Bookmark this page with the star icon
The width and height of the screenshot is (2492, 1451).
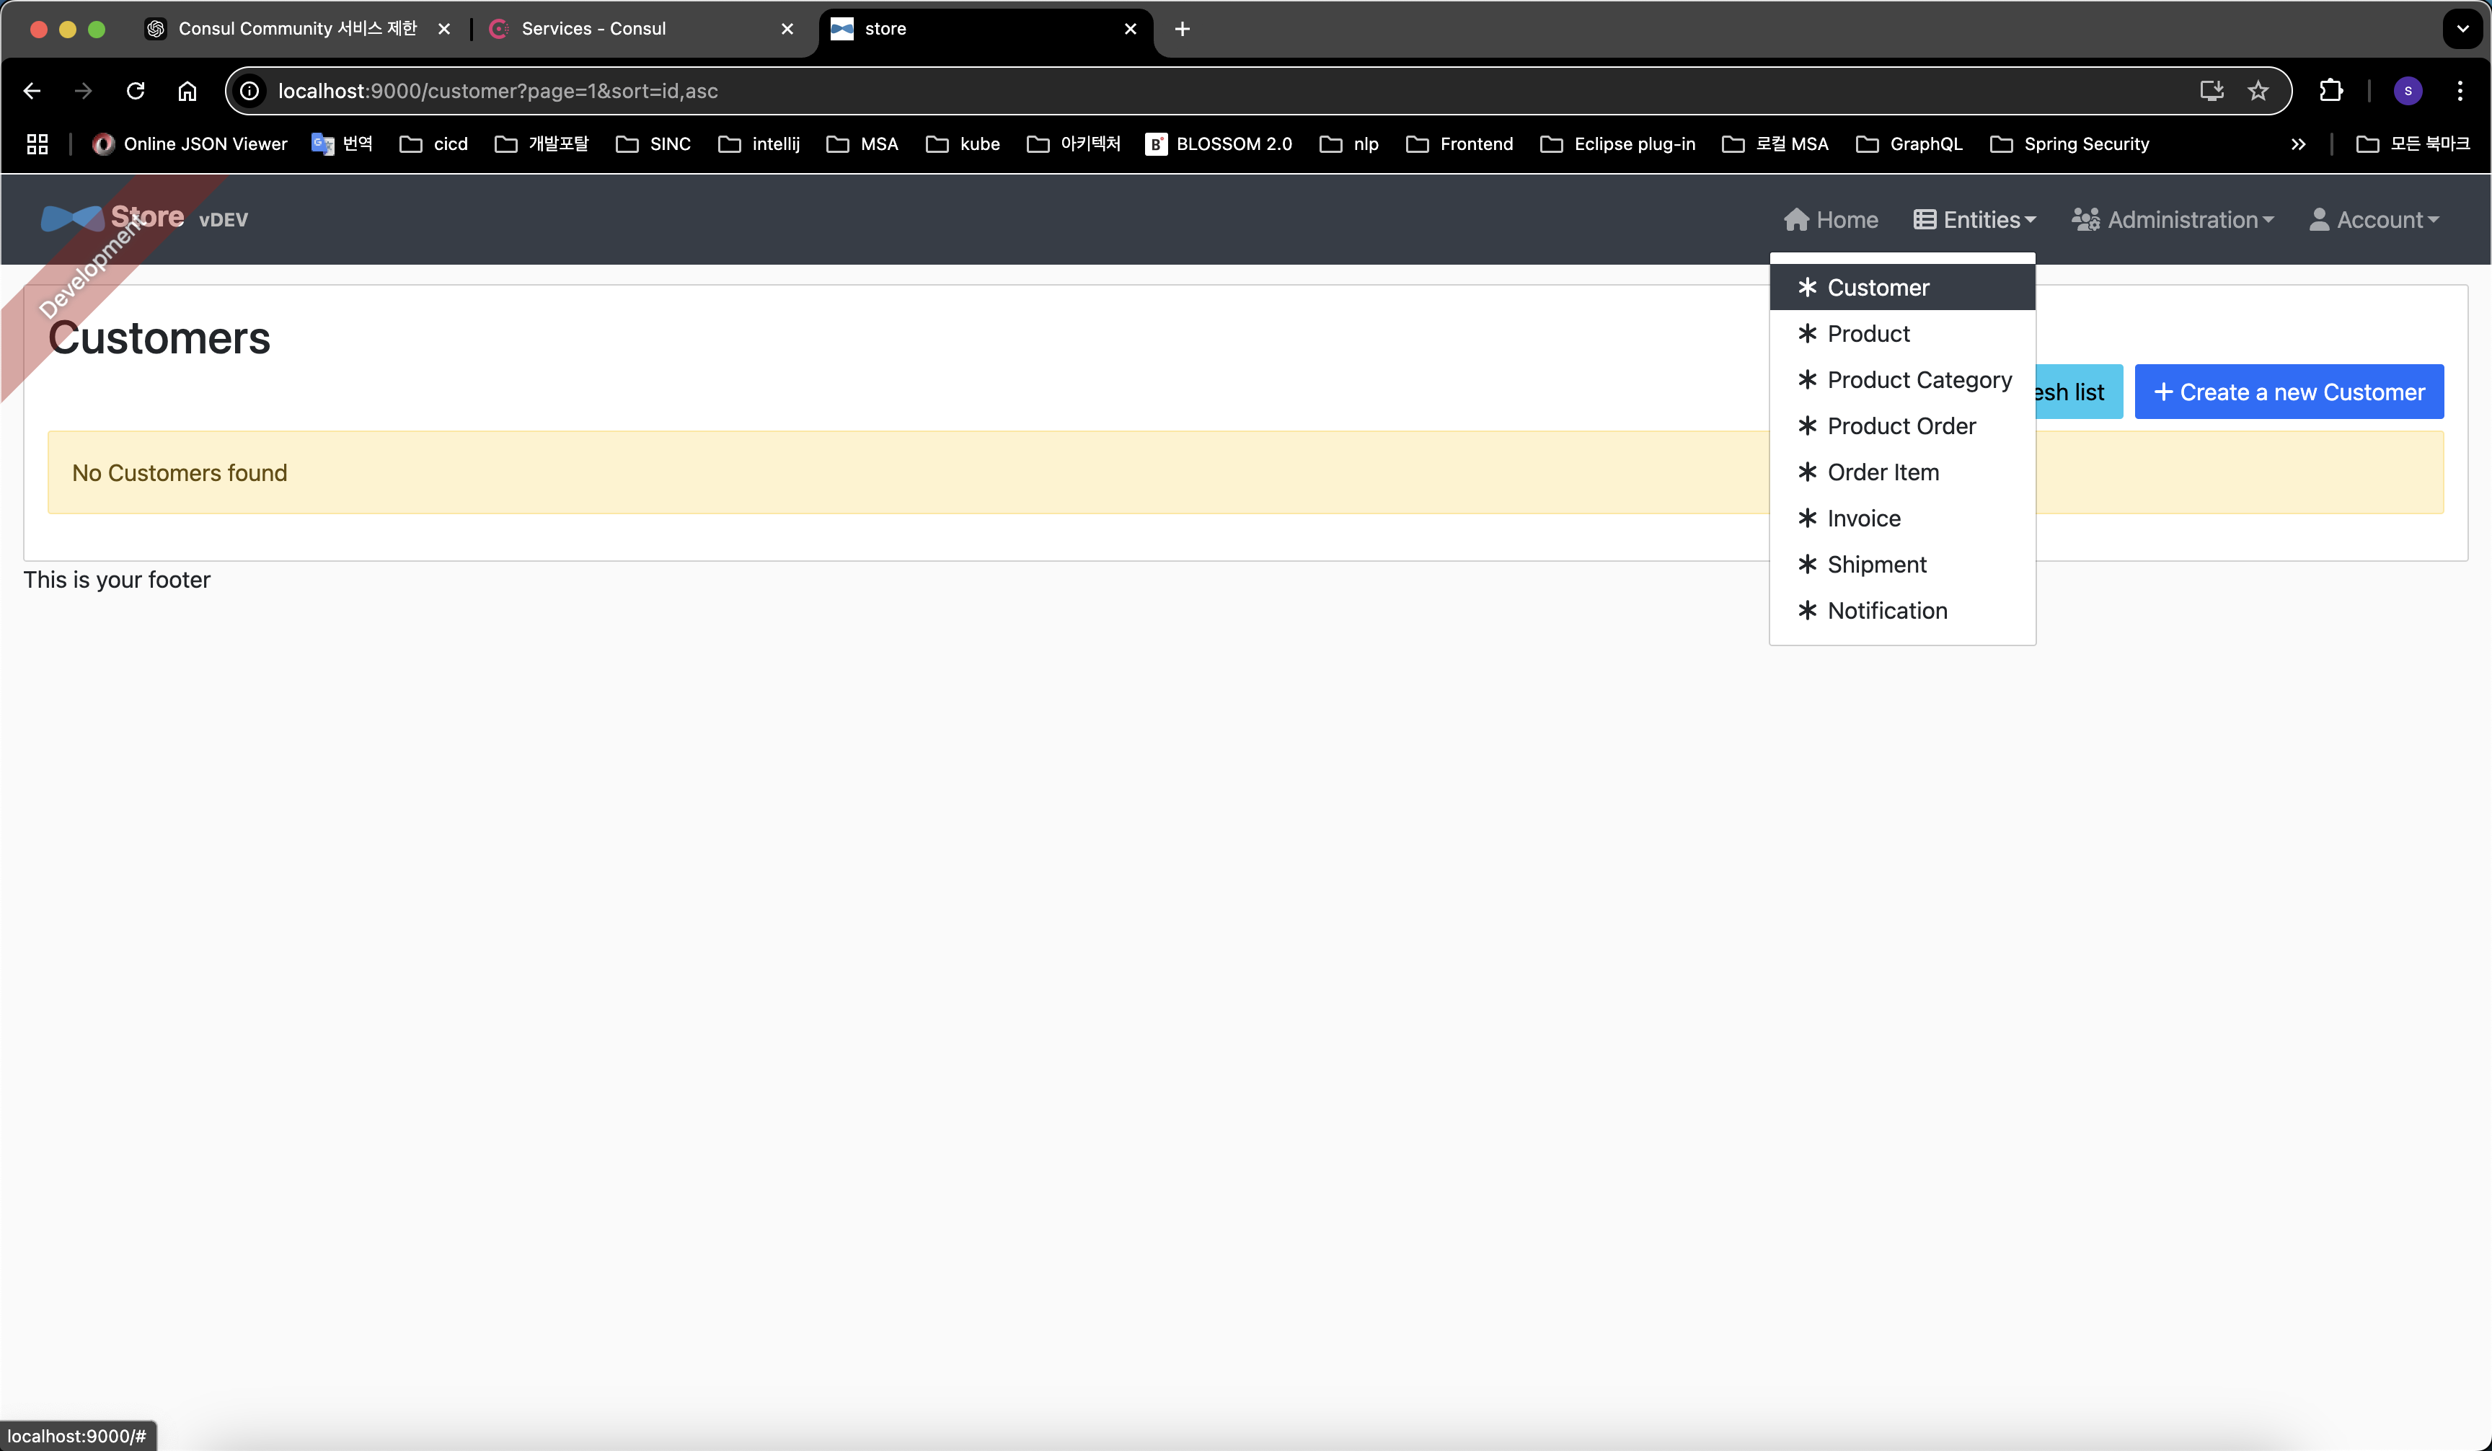(x=2258, y=91)
